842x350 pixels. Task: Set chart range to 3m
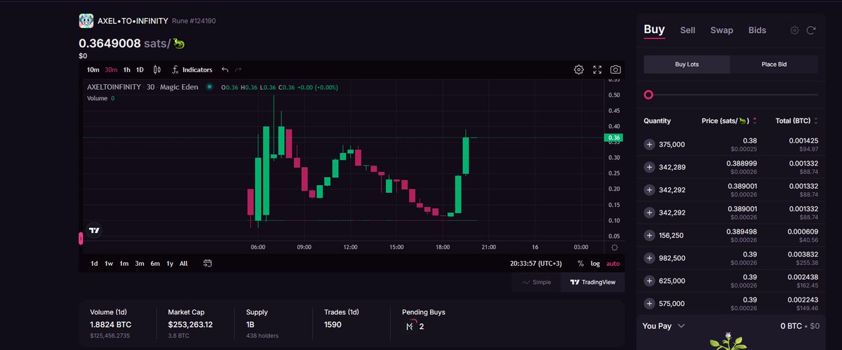[x=140, y=264]
